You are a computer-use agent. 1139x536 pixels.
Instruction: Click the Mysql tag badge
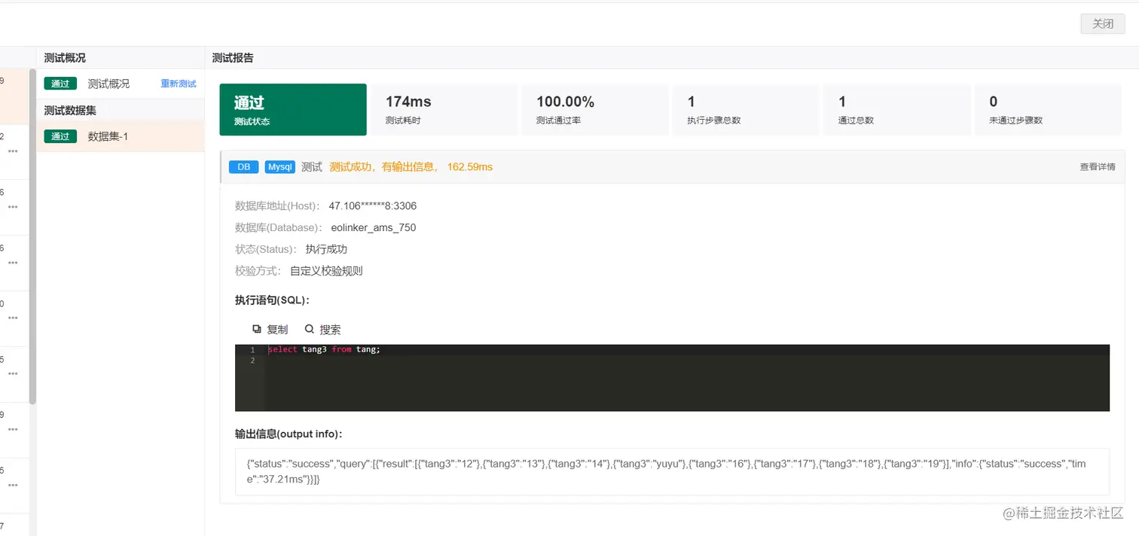click(x=279, y=167)
